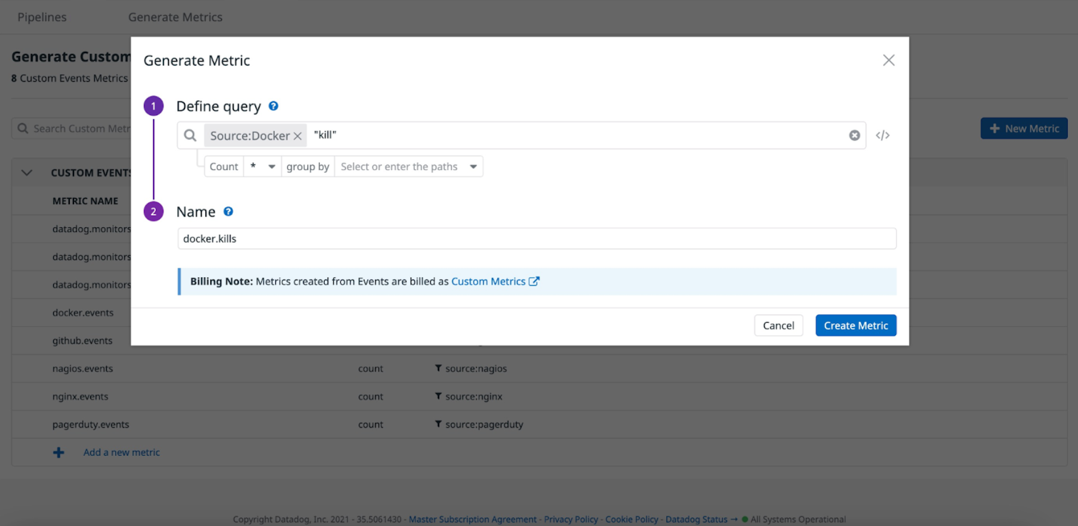Click the Define query help icon
Viewport: 1078px width, 526px height.
273,106
